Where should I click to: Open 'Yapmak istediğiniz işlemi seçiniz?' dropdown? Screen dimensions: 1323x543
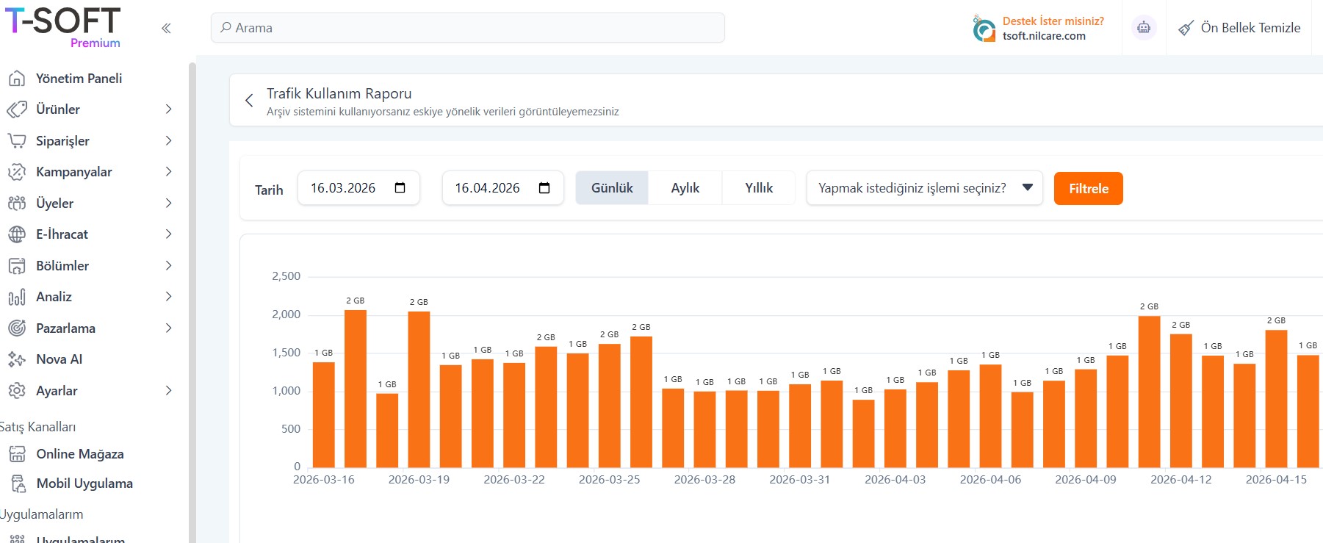pos(924,188)
